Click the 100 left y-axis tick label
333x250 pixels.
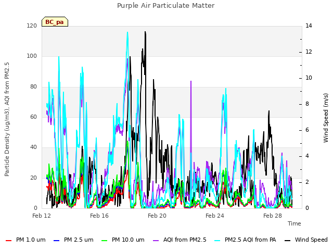[32, 56]
